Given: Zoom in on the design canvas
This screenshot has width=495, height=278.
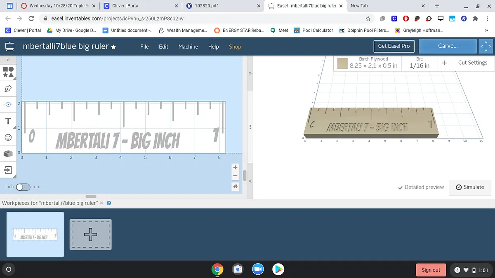Looking at the screenshot, I should (235, 168).
